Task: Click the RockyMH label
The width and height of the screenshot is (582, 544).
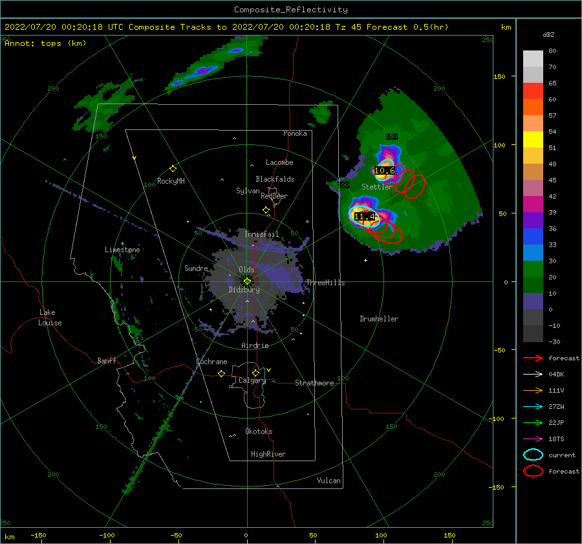Action: click(x=171, y=181)
